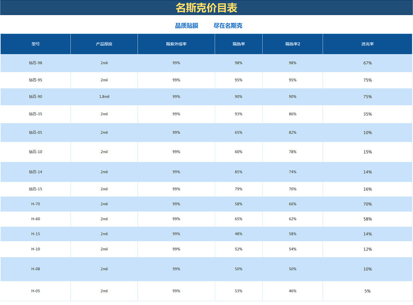Click the 隔紫外线率 column header
This screenshot has height=305, width=413.
(x=176, y=44)
